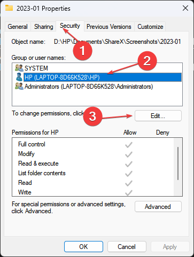The image size is (194, 257).
Task: Click the SYSTEM group icon
Action: click(19, 68)
